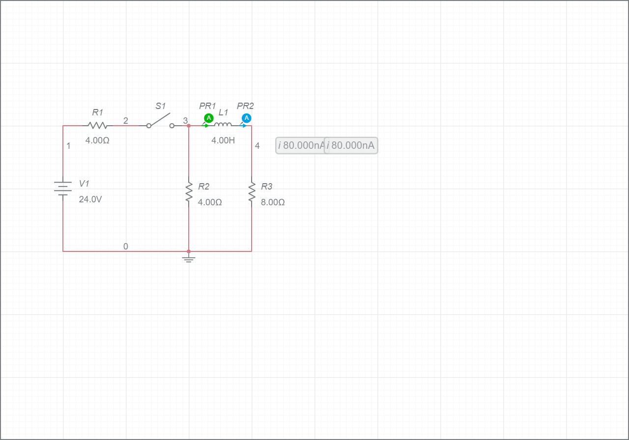Click the S1 name label
Viewport: 629px width, 440px height.
pos(161,106)
